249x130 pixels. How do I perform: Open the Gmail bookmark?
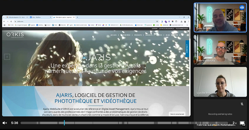coord(11,25)
